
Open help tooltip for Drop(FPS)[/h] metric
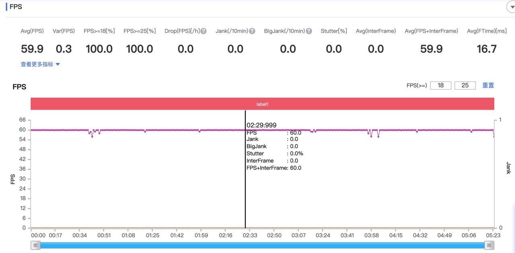203,31
